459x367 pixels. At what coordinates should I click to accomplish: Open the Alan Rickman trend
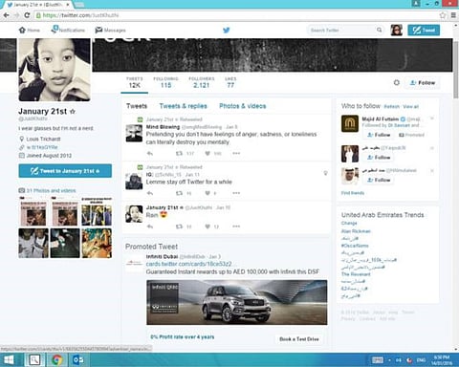[356, 231]
